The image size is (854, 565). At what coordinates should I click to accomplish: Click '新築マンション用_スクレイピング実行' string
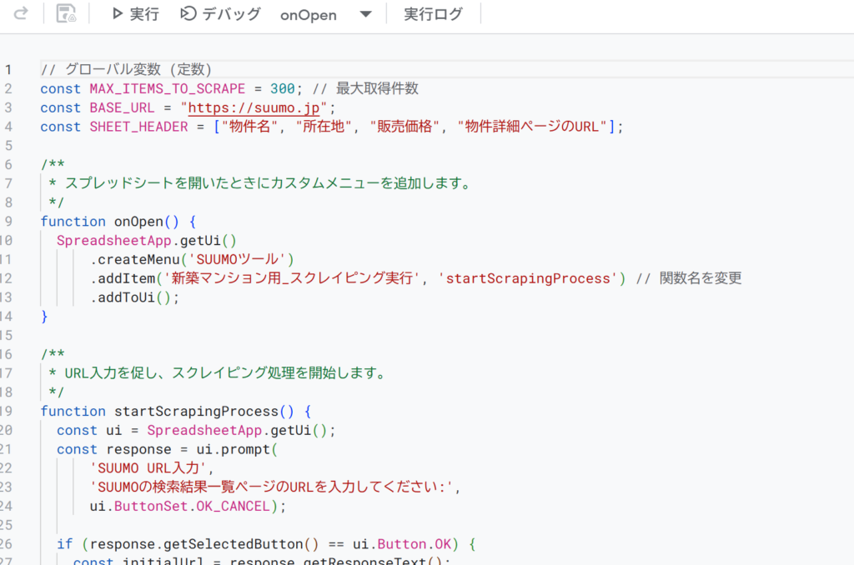[x=291, y=278]
